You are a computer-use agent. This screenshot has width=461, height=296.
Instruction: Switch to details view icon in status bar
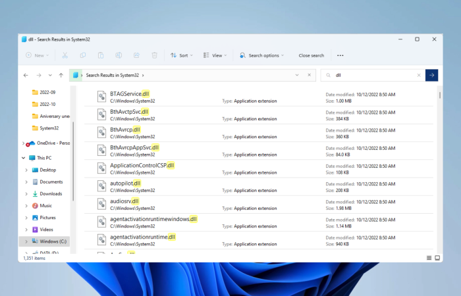pos(429,258)
